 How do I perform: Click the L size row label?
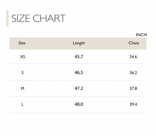[22, 104]
